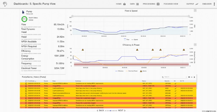Expand the 09:50:10 ImproperNPSHConditions alarm row
The image size is (217, 112).
(x=22, y=83)
